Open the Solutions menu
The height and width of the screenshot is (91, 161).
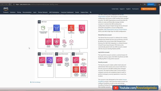click(x=13, y=12)
